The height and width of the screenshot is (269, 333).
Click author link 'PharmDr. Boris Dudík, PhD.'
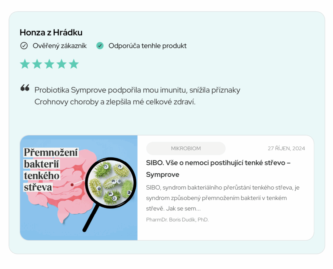coord(178,220)
